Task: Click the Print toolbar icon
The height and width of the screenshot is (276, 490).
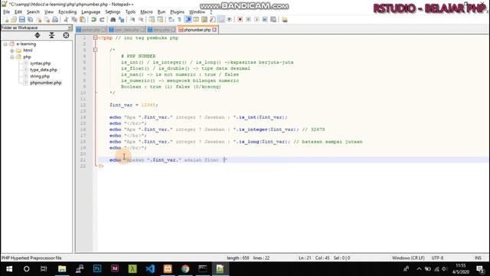Action: [55, 20]
